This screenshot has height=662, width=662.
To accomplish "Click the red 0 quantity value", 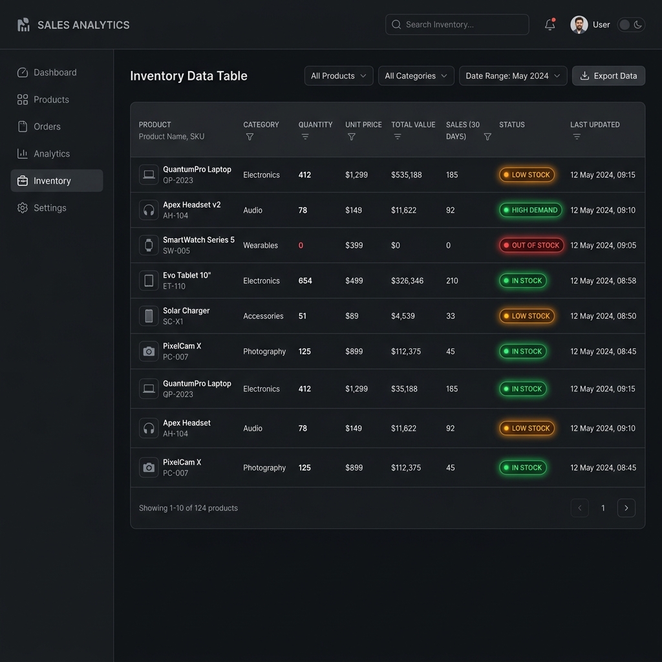I will [x=301, y=245].
